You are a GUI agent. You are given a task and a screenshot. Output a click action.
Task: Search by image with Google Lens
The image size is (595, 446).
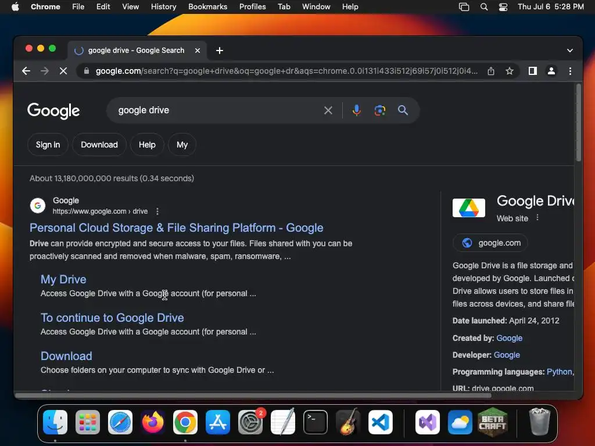(380, 110)
